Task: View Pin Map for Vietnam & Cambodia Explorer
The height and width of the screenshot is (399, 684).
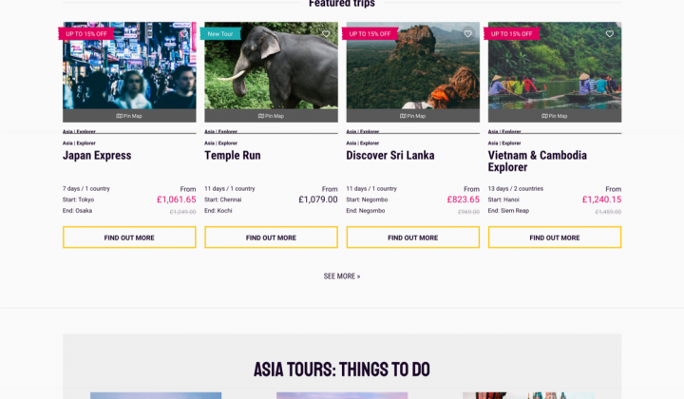Action: click(555, 116)
